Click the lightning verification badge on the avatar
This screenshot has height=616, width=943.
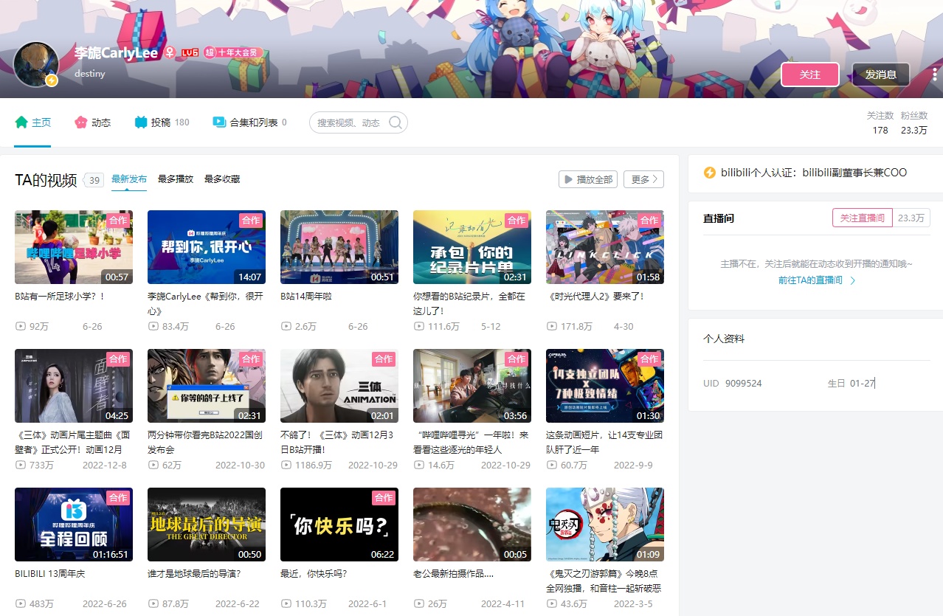click(52, 80)
